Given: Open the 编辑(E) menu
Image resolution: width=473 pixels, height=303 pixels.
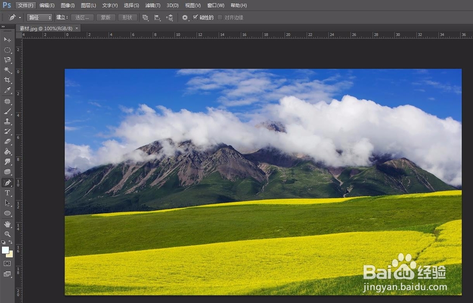Looking at the screenshot, I should tap(47, 5).
